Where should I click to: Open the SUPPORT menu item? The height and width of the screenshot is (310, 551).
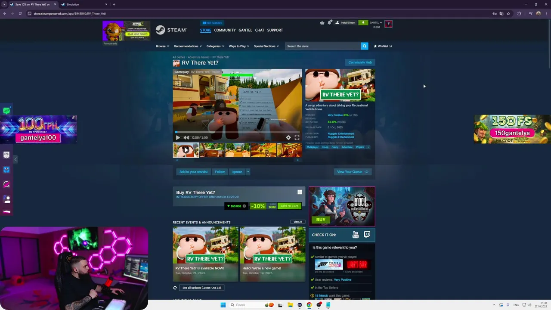[x=275, y=30]
